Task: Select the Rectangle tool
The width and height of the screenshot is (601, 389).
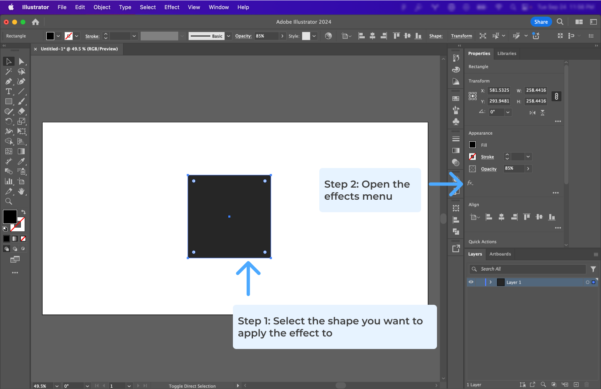Action: (x=8, y=101)
